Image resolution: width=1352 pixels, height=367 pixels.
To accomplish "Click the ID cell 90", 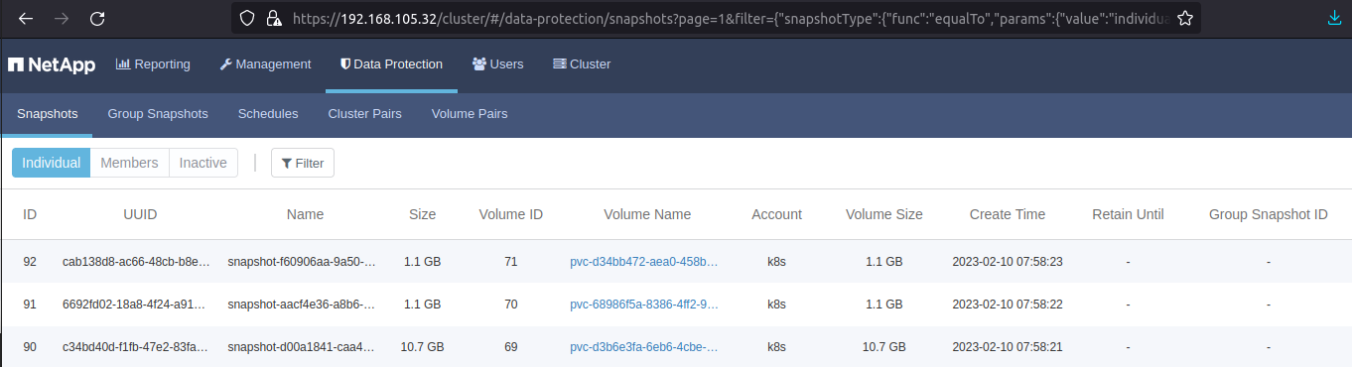I will click(x=30, y=347).
